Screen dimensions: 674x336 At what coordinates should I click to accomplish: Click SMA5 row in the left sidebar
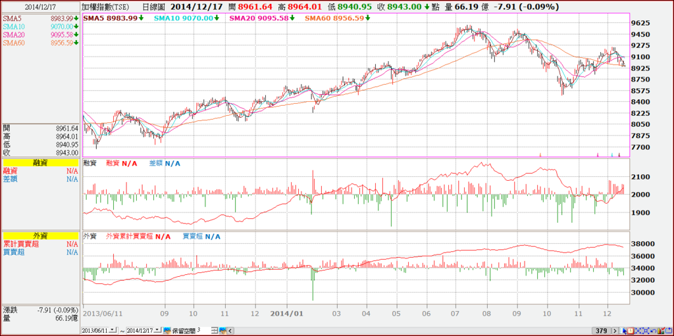40,18
